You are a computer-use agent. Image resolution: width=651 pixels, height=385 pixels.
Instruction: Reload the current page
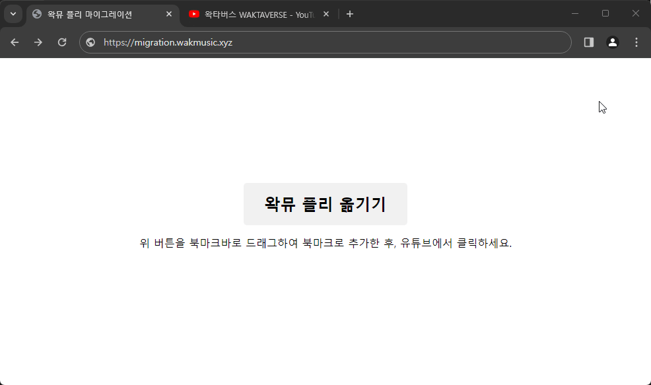click(62, 42)
